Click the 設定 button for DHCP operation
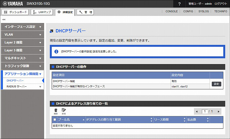The width and height of the screenshot is (230, 139). [216, 84]
